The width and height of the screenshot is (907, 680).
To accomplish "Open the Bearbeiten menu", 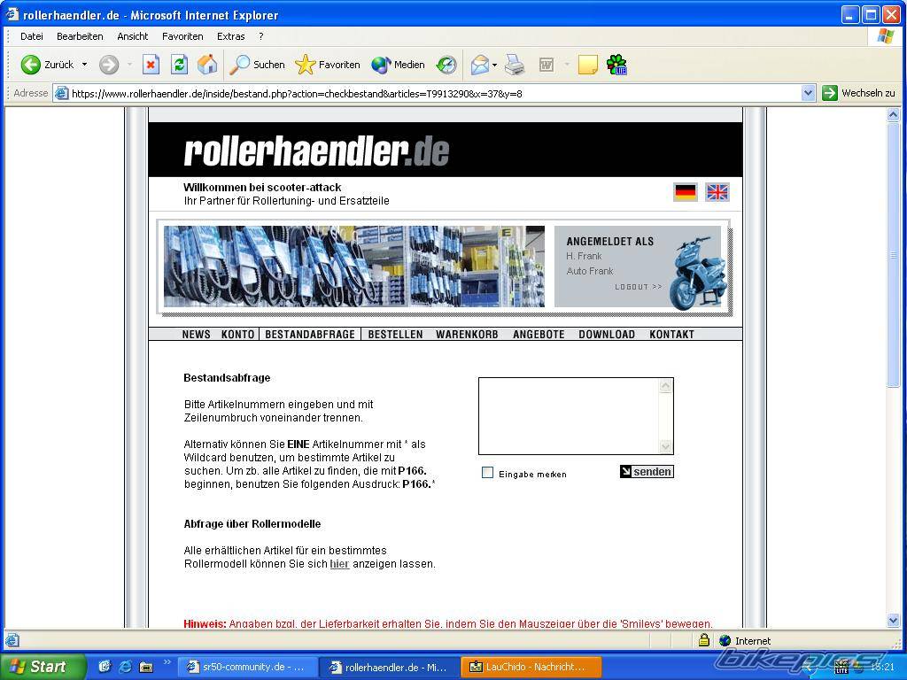I will pos(80,36).
